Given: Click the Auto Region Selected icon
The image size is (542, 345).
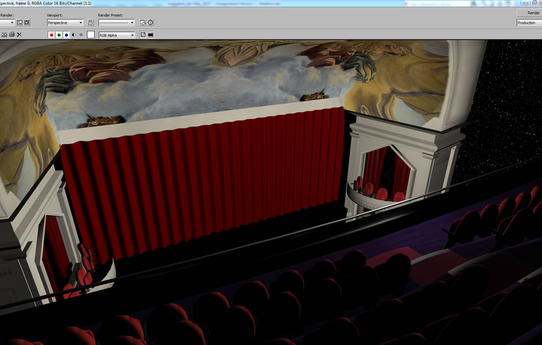Looking at the screenshot, I should [x=27, y=23].
